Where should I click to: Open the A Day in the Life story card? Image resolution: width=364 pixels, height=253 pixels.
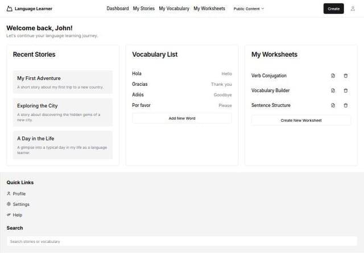[63, 145]
